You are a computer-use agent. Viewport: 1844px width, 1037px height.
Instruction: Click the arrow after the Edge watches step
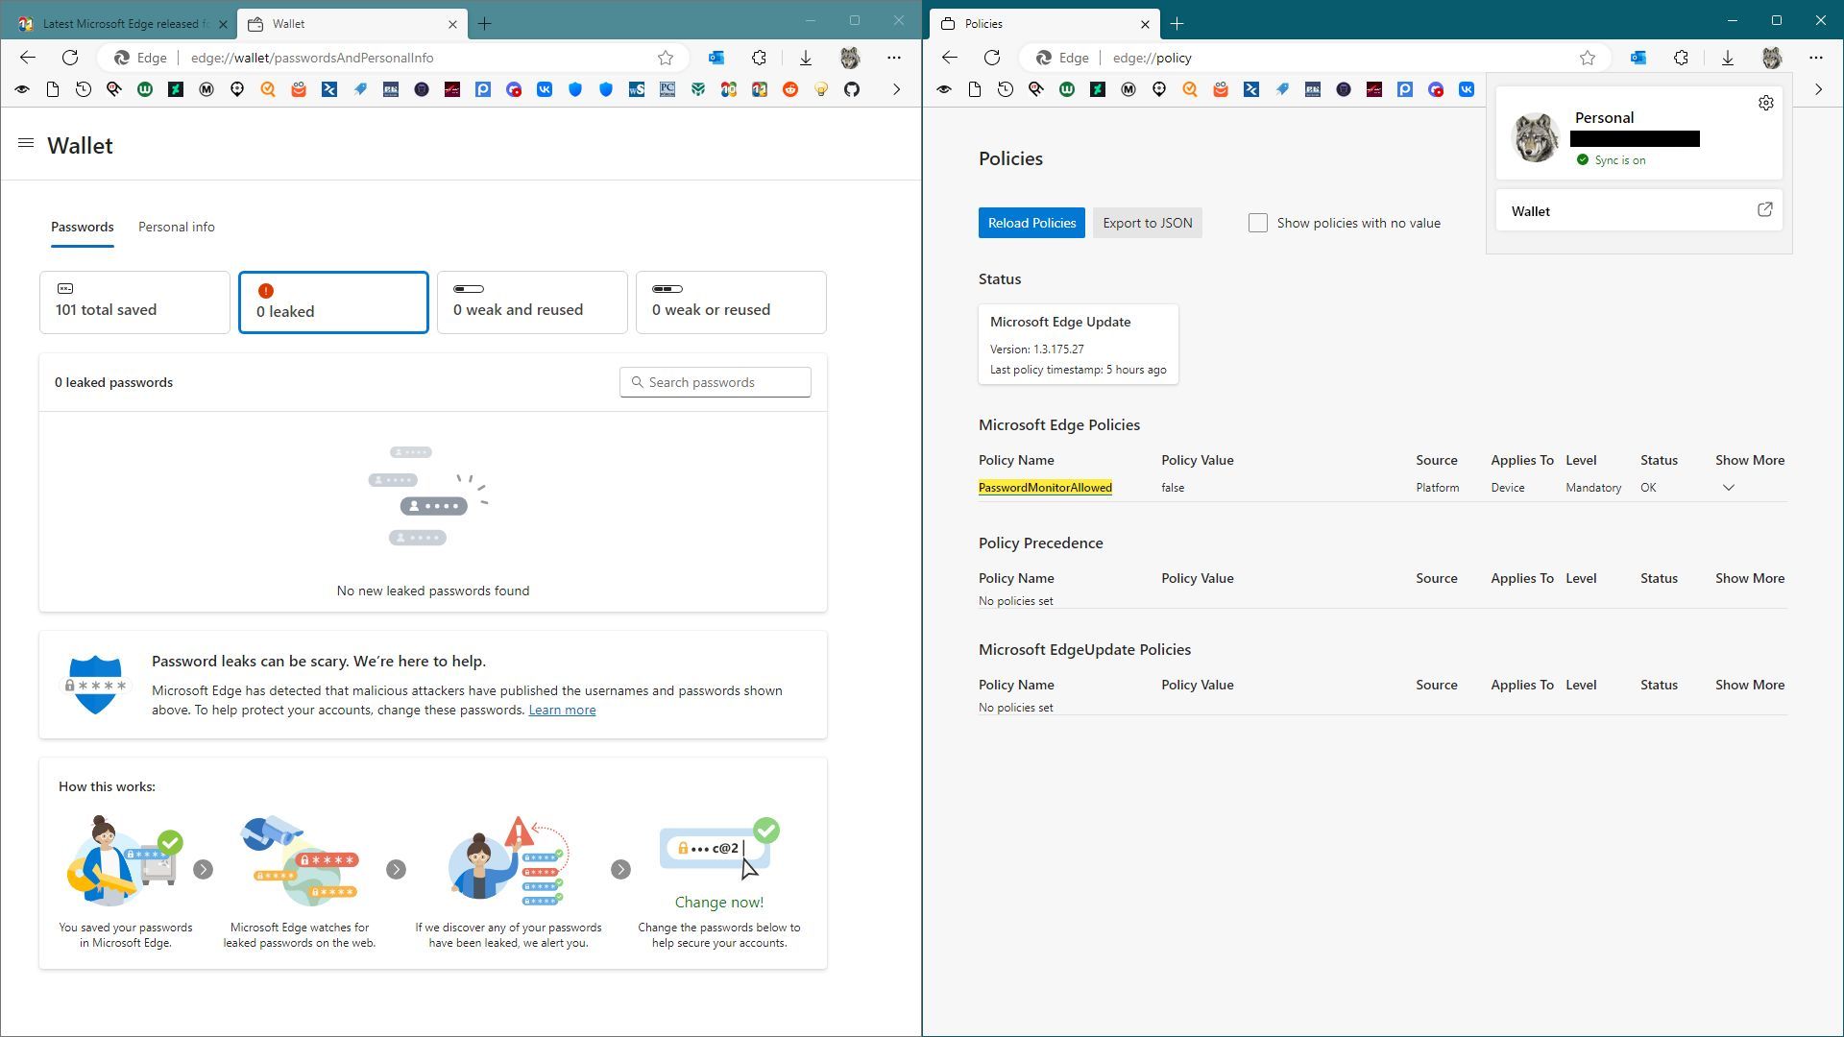click(397, 870)
